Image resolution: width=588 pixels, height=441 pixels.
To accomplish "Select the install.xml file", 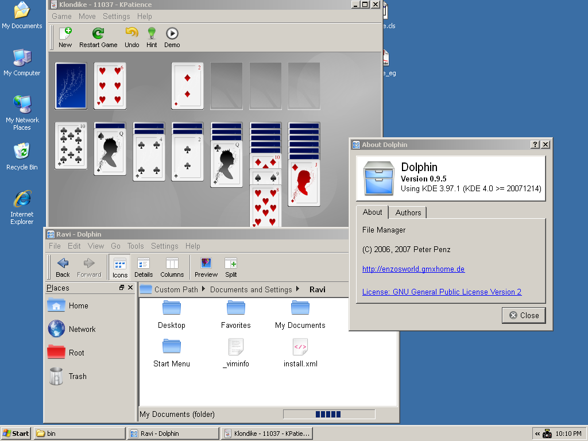I will click(x=300, y=353).
